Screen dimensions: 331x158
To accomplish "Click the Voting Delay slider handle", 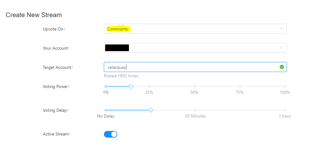I will coord(151,110).
